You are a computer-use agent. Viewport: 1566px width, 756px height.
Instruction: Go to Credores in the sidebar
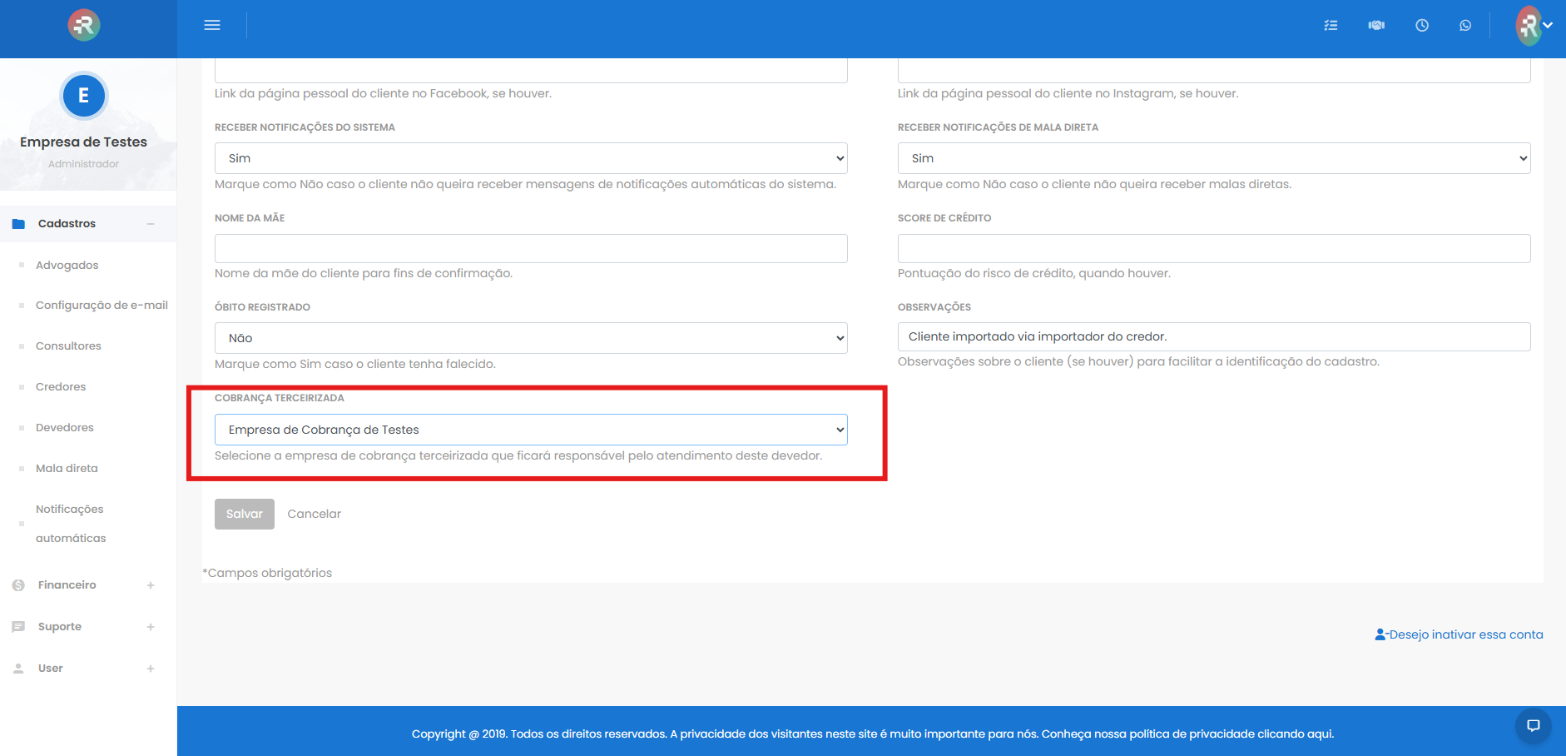(61, 387)
